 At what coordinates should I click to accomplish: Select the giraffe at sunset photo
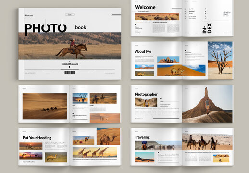tap(31, 146)
